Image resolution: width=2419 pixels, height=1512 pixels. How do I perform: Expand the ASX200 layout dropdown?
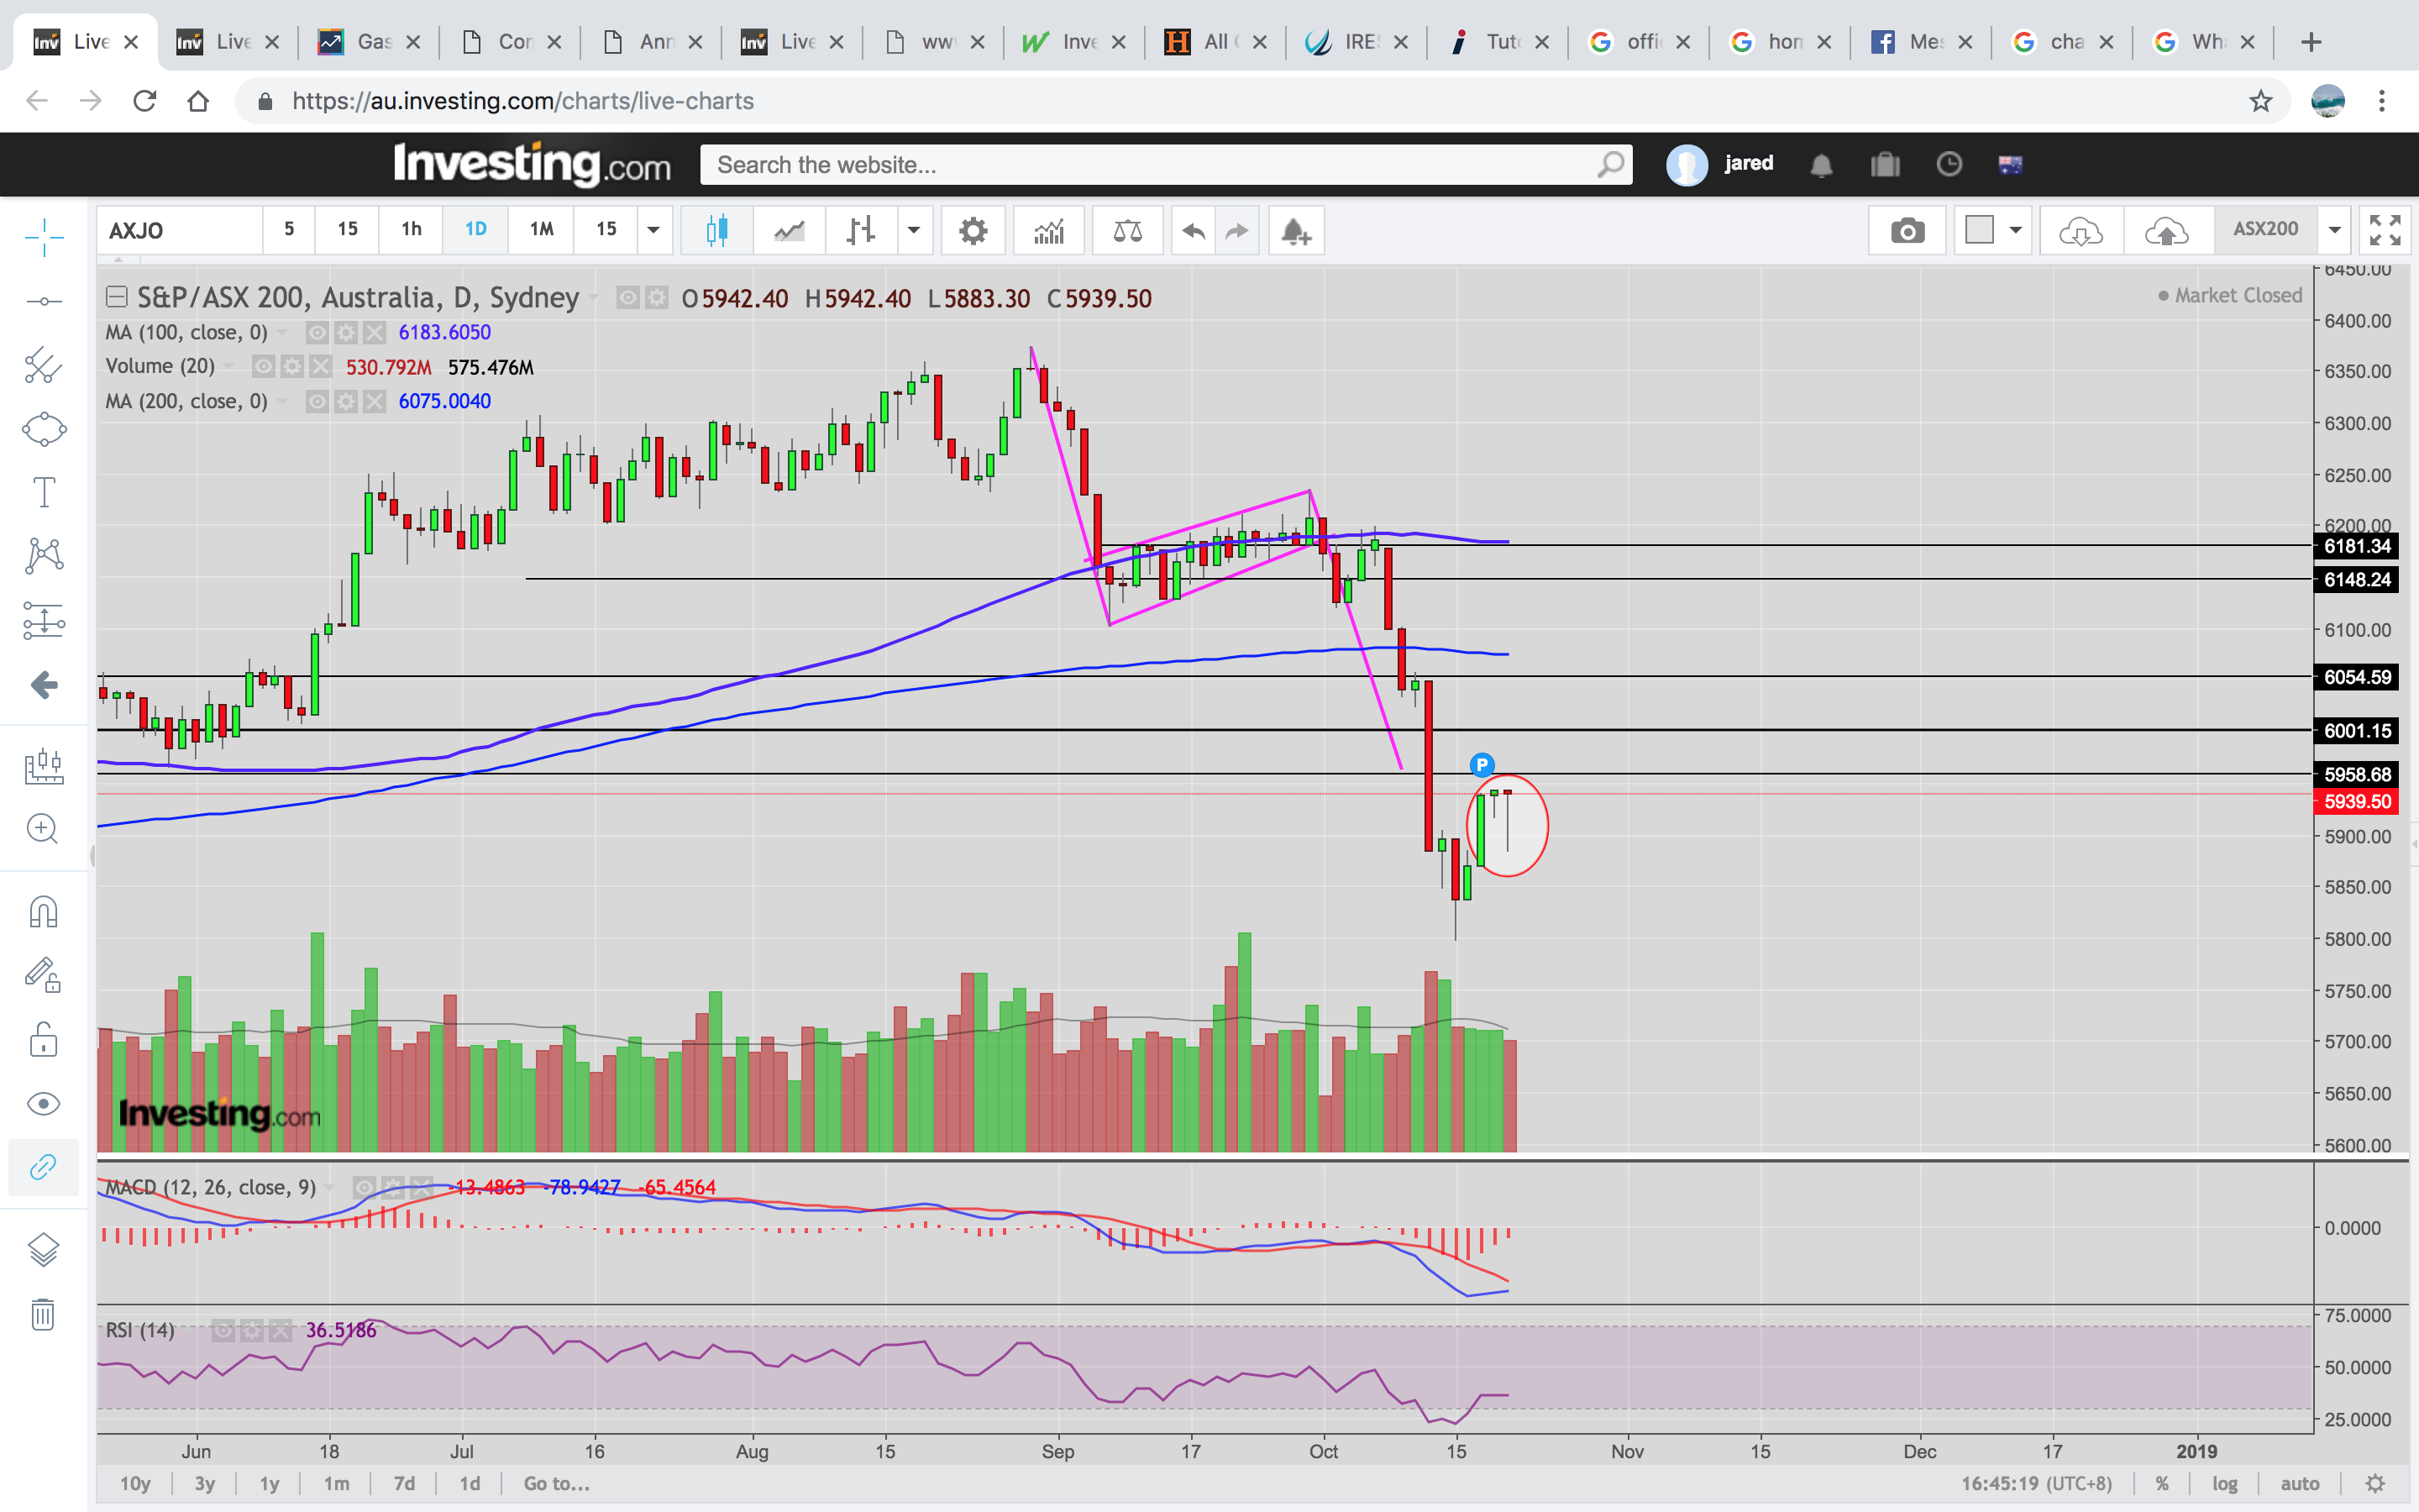[2335, 231]
